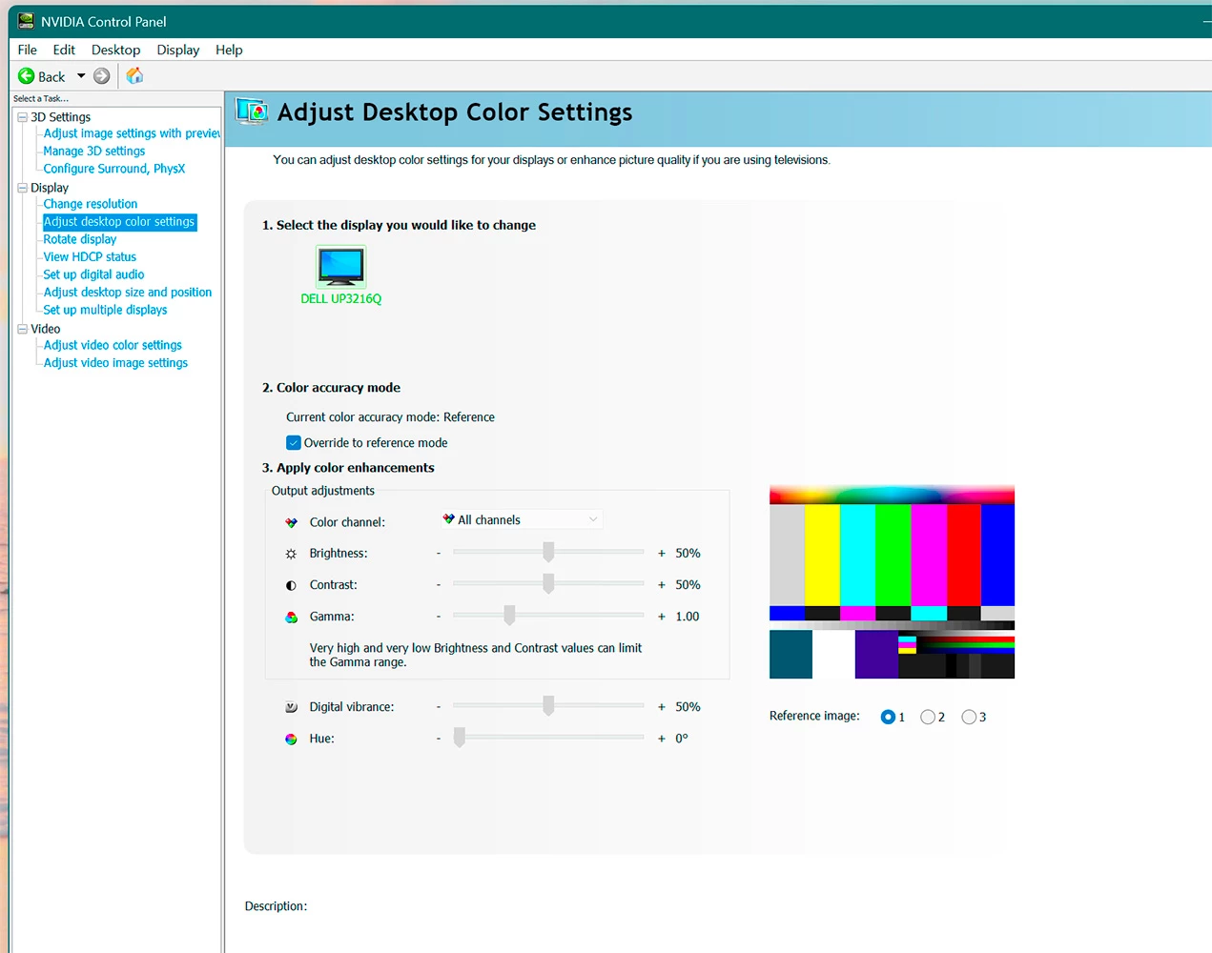1212x953 pixels.
Task: Go to Change resolution
Action: pyautogui.click(x=91, y=204)
